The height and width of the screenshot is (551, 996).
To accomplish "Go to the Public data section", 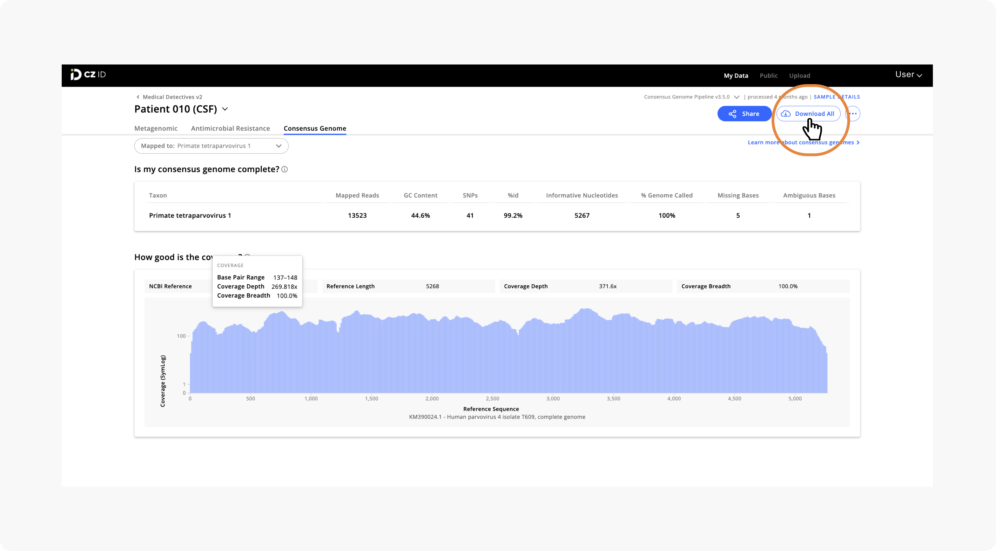I will pos(768,75).
